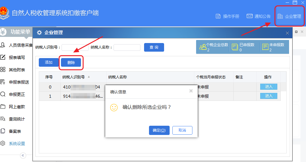306x162 pixels.
Task: Close the 确认信息 dialog with X
Action: tap(191, 91)
